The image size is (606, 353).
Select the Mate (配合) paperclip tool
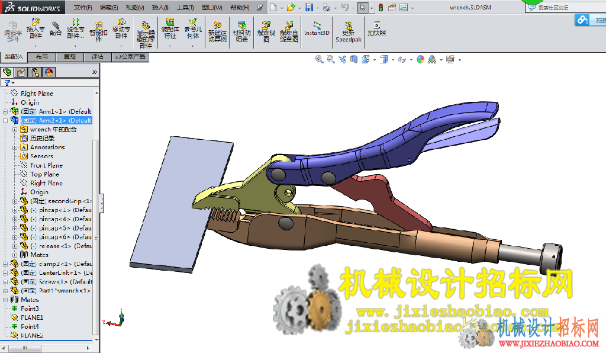(56, 28)
